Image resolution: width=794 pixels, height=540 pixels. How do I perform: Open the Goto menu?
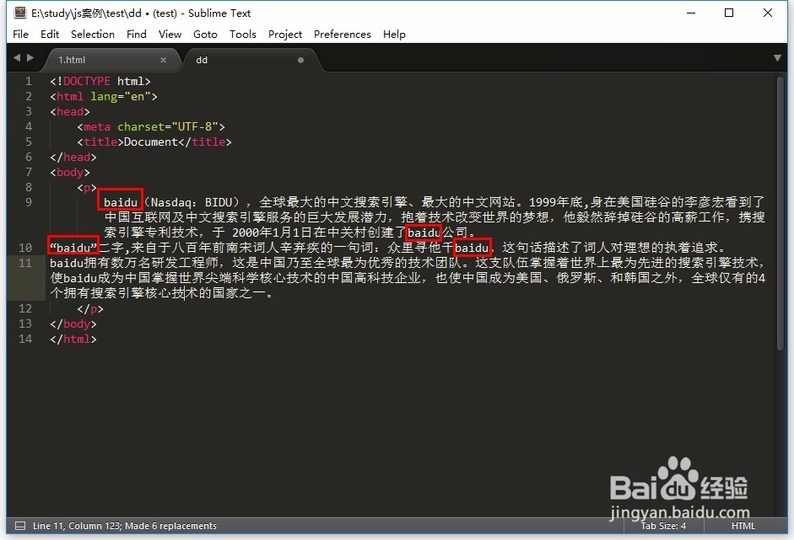[x=205, y=34]
